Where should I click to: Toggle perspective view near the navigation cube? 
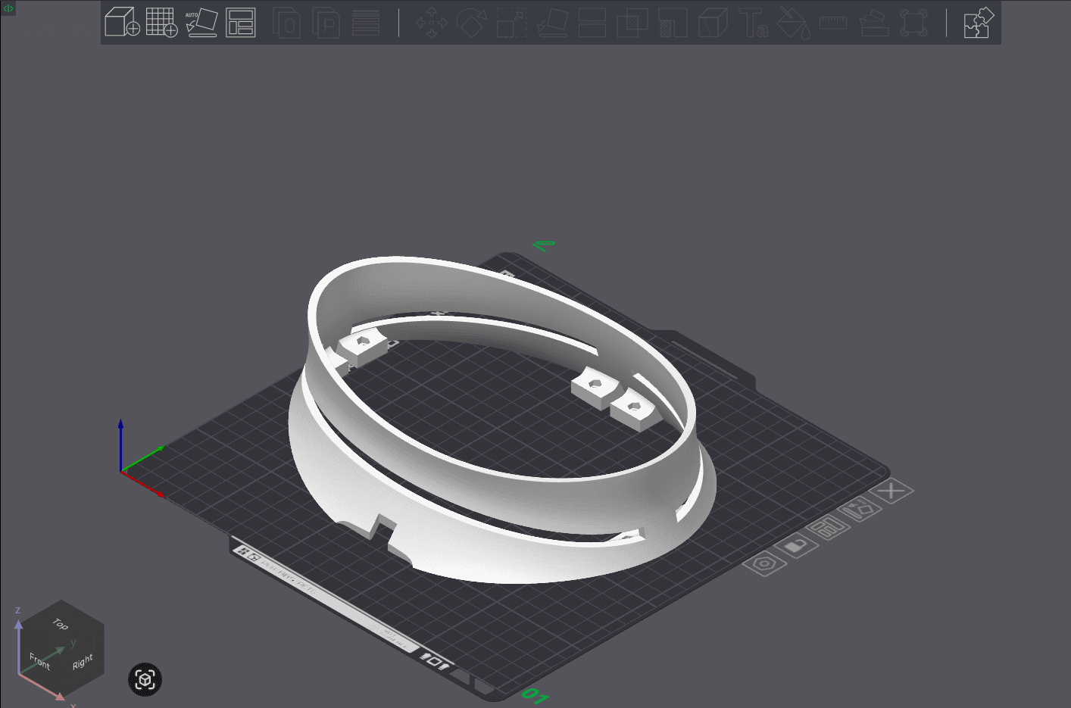[x=145, y=679]
